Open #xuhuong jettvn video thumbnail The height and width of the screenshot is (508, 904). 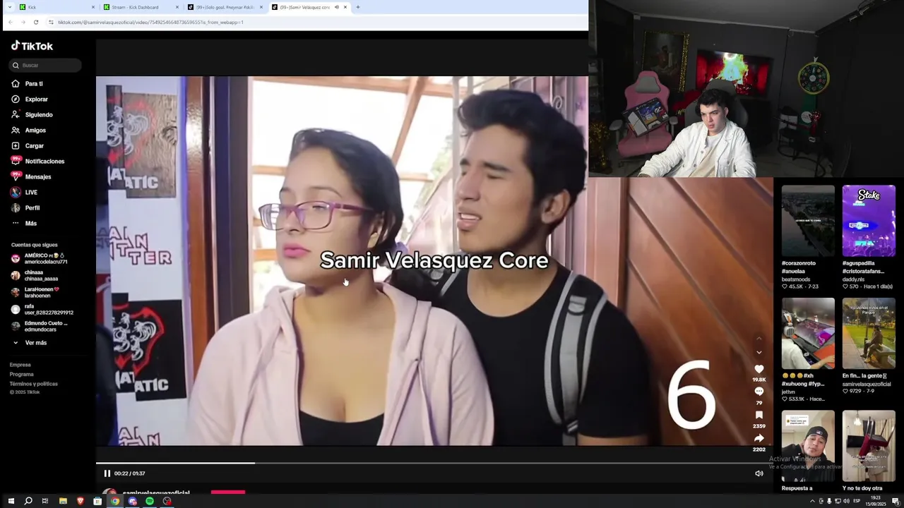[x=808, y=333]
